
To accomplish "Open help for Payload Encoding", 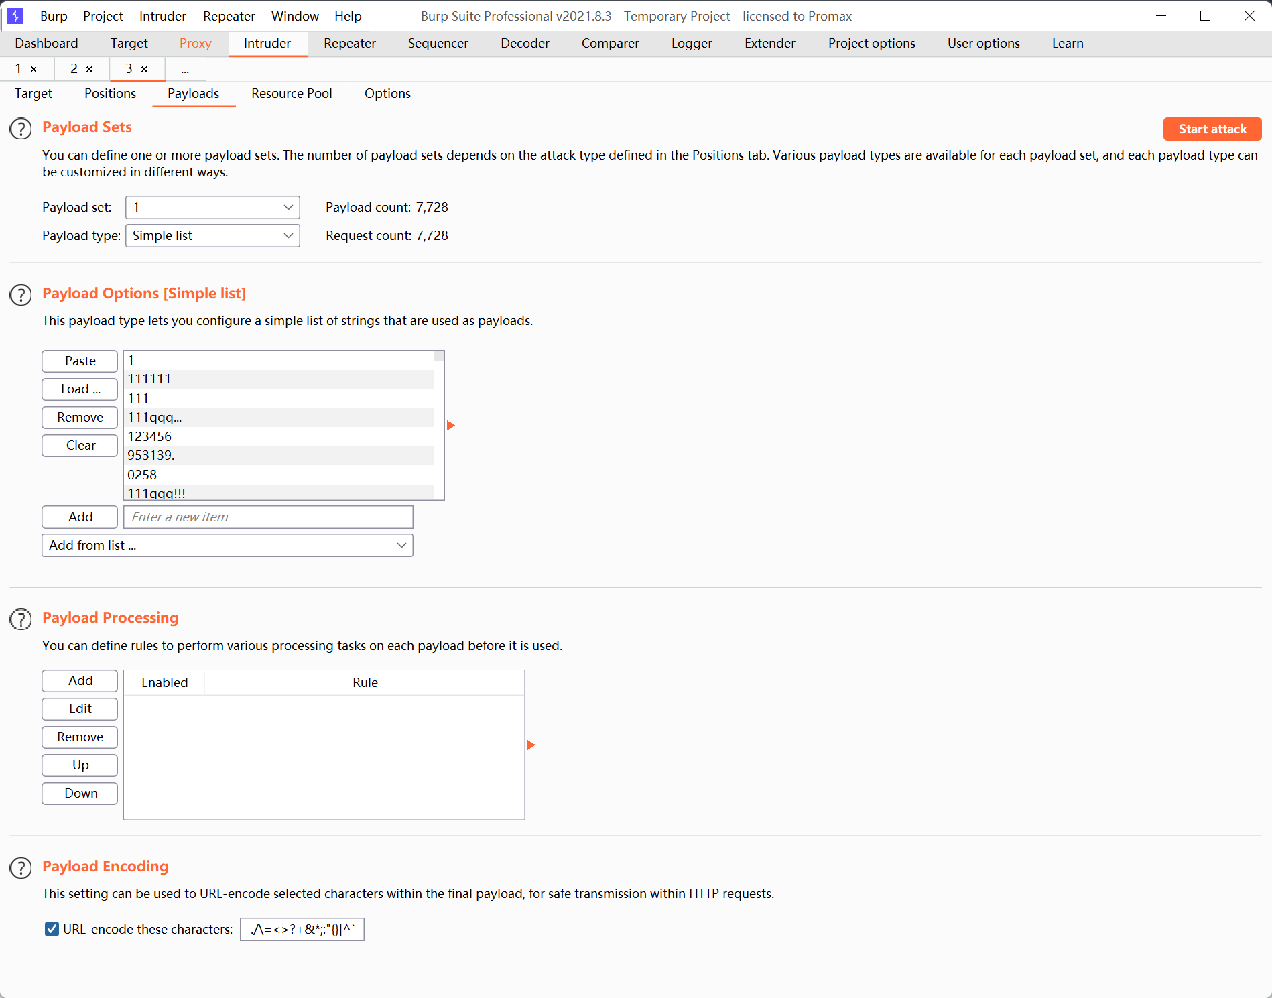I will 21,867.
